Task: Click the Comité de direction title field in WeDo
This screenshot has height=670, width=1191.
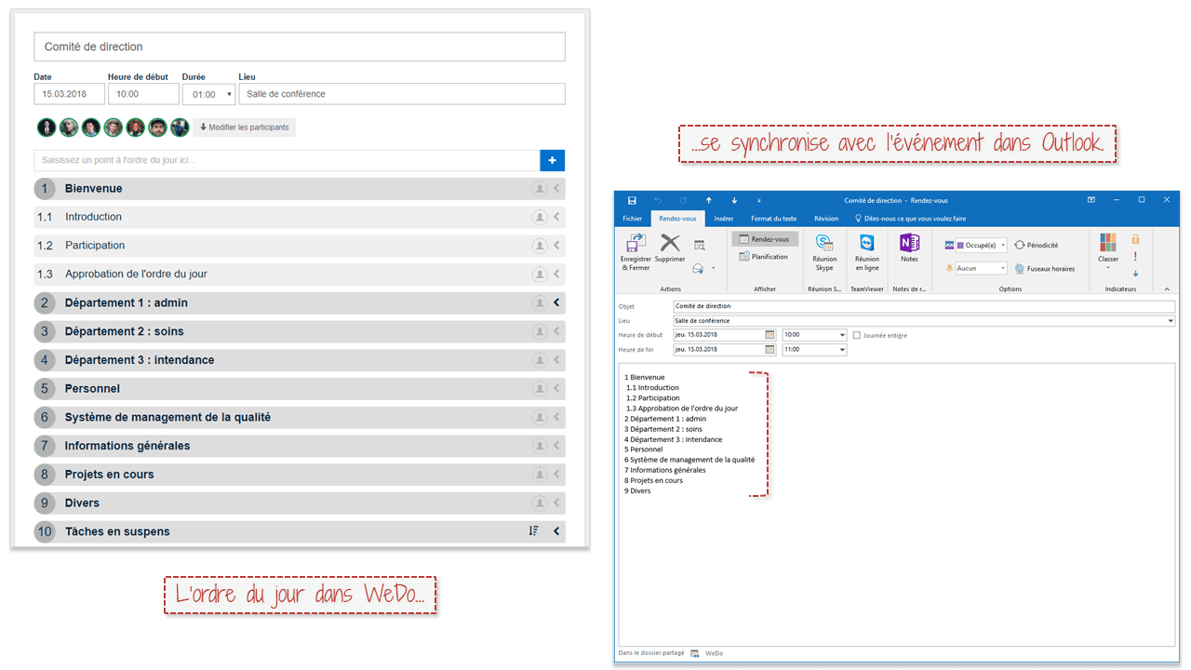Action: tap(300, 47)
